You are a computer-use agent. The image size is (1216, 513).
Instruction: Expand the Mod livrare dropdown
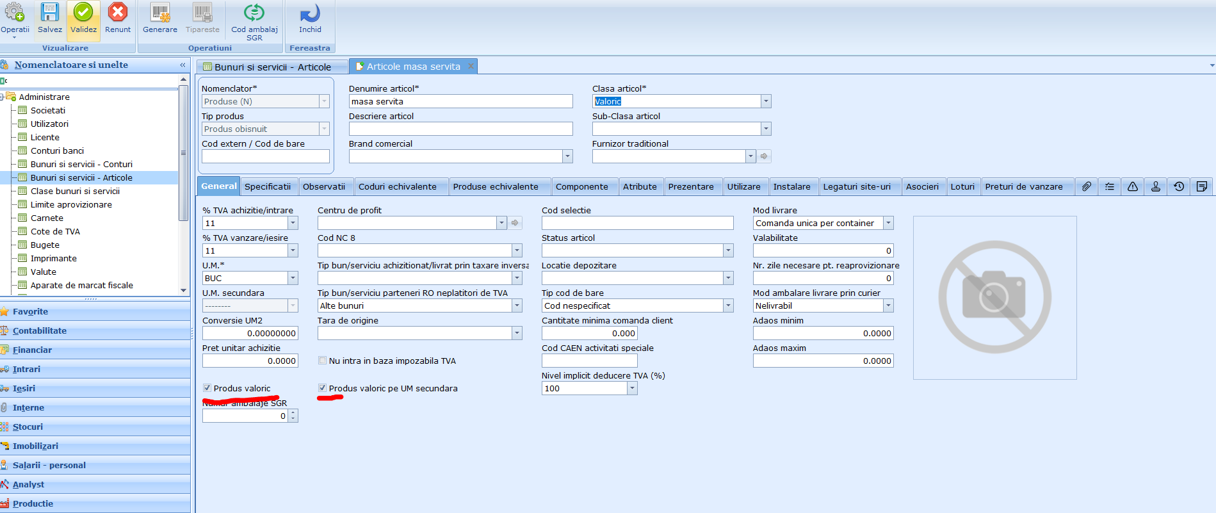[888, 224]
